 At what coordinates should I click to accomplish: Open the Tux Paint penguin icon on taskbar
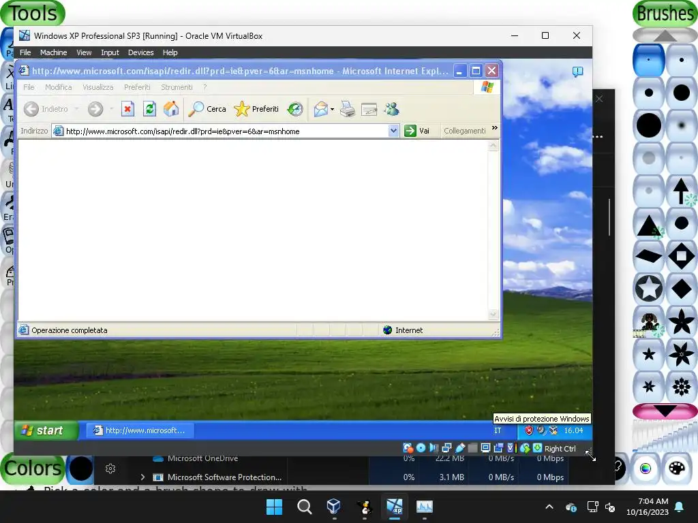coord(365,507)
